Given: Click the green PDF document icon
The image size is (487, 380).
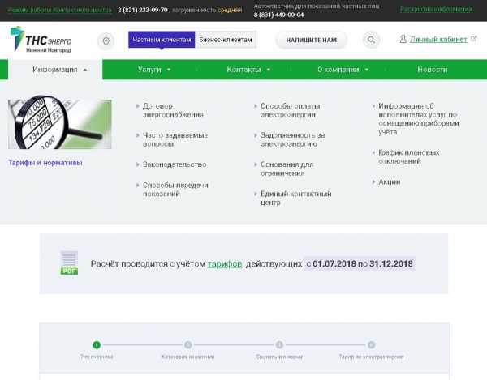Looking at the screenshot, I should [69, 263].
